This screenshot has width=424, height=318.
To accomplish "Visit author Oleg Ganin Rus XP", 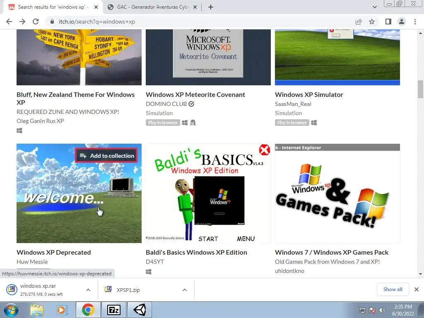I will point(40,121).
